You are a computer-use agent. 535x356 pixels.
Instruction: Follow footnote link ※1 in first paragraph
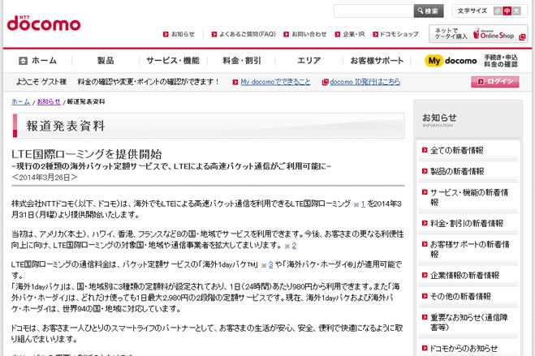click(363, 204)
